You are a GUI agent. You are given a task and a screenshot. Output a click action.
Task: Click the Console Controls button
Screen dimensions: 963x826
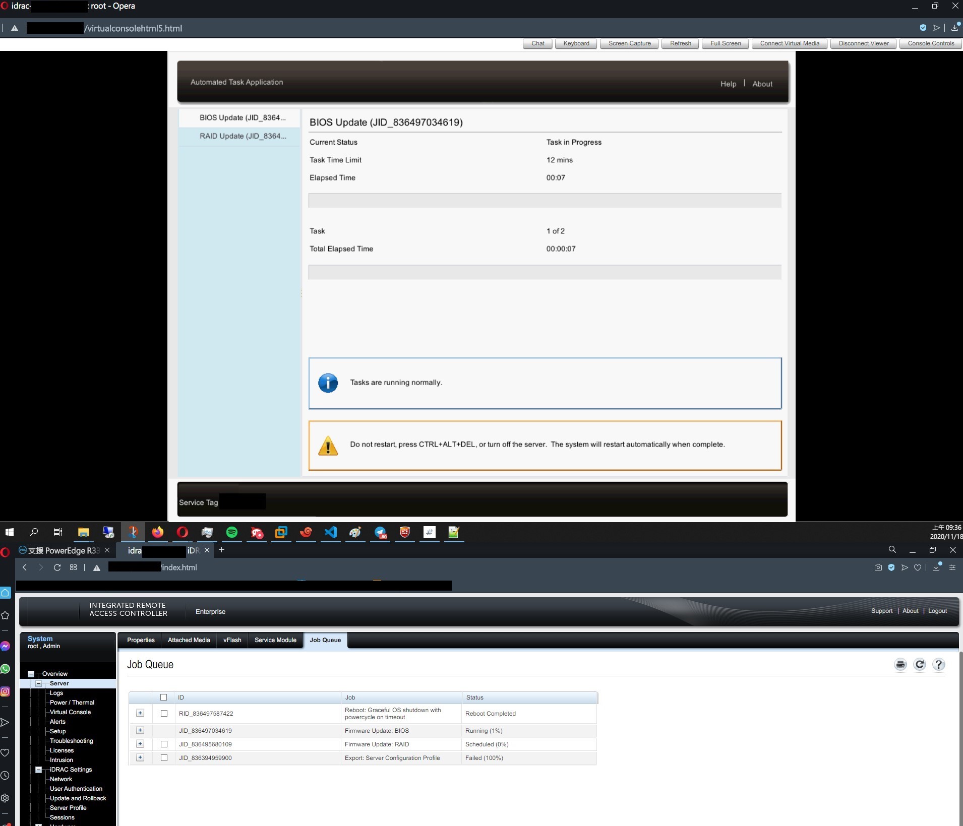[931, 43]
